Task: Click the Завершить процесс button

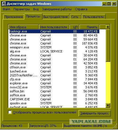Action: tap(95, 113)
